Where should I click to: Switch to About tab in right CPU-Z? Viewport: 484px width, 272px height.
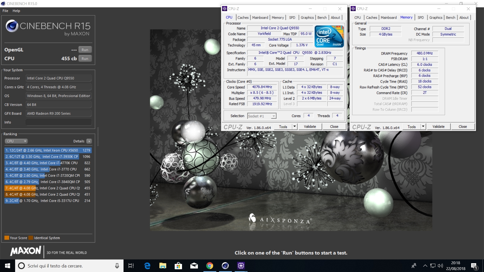point(464,17)
